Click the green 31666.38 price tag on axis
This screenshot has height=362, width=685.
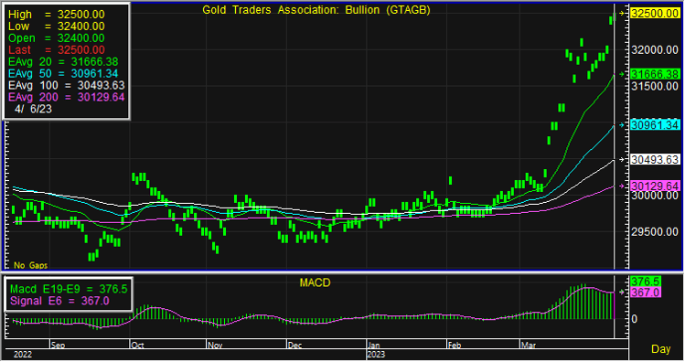tap(655, 74)
